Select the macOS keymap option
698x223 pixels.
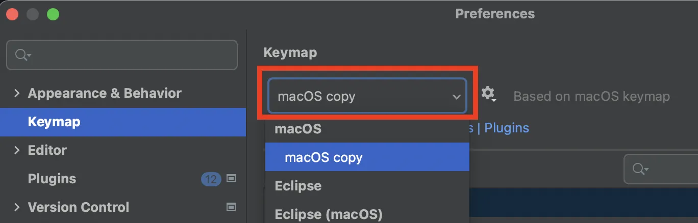pos(298,129)
